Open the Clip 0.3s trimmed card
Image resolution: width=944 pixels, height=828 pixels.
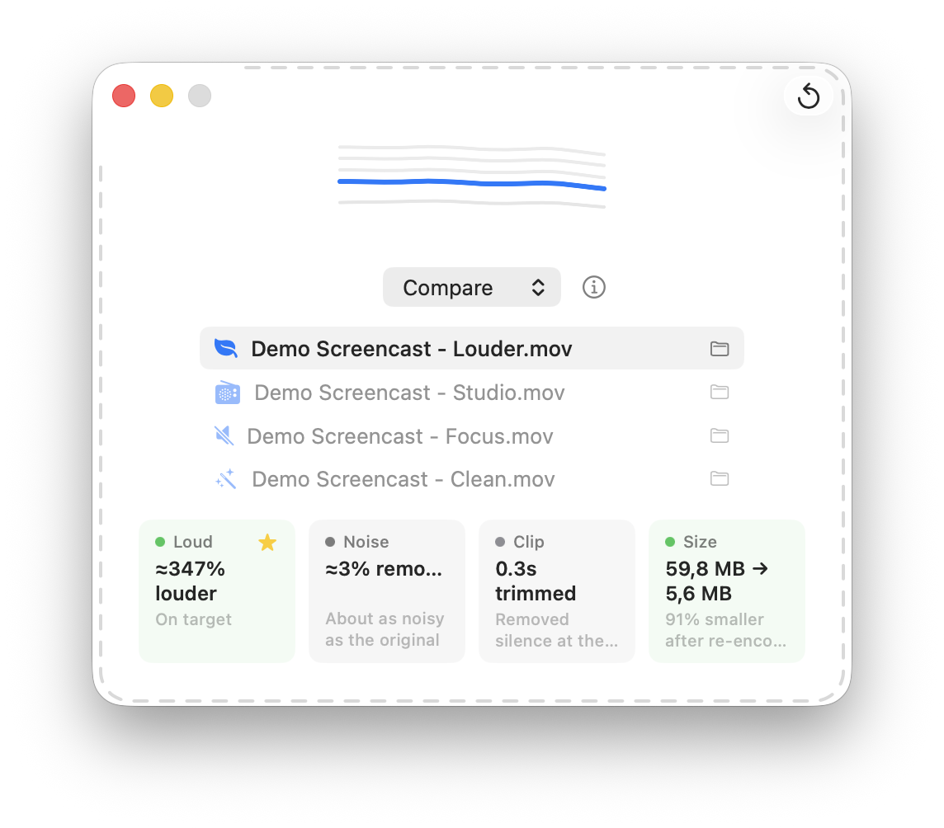coord(557,591)
